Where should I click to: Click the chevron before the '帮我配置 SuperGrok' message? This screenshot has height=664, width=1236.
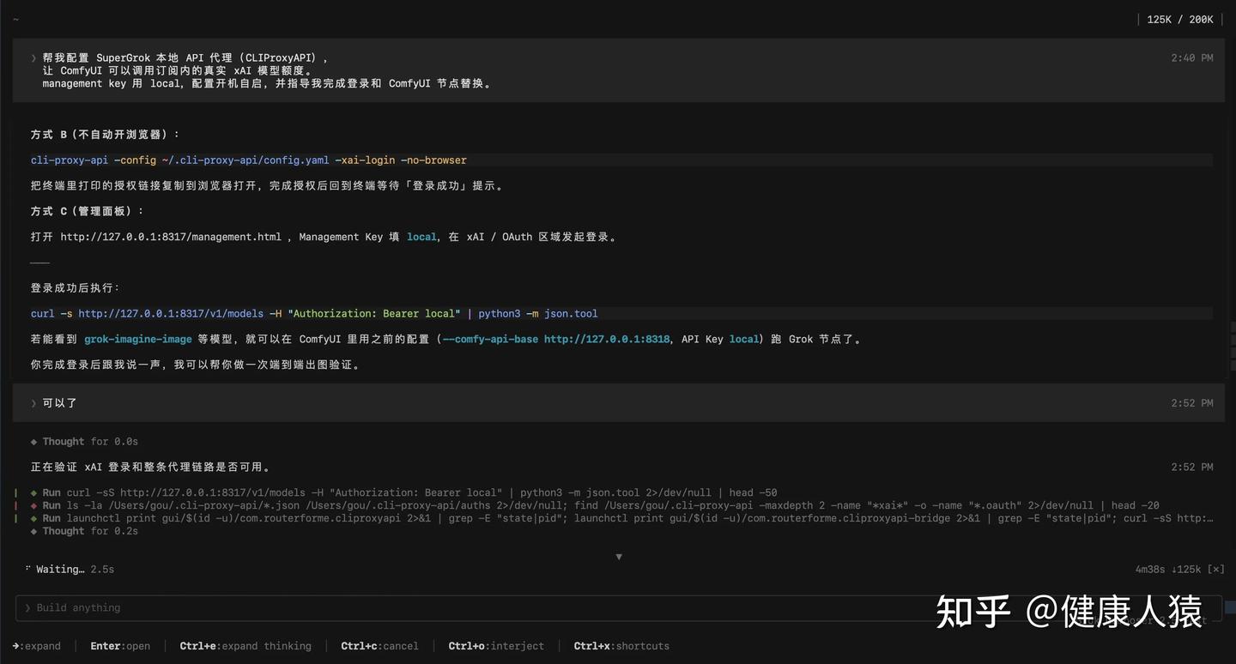[x=34, y=58]
